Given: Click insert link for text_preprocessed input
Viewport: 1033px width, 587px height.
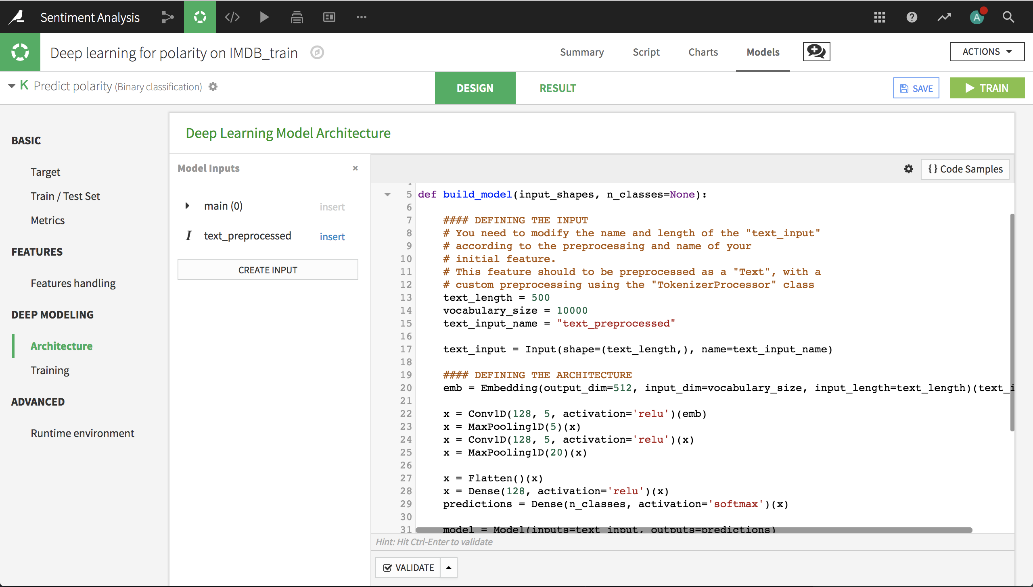Looking at the screenshot, I should click(x=332, y=236).
